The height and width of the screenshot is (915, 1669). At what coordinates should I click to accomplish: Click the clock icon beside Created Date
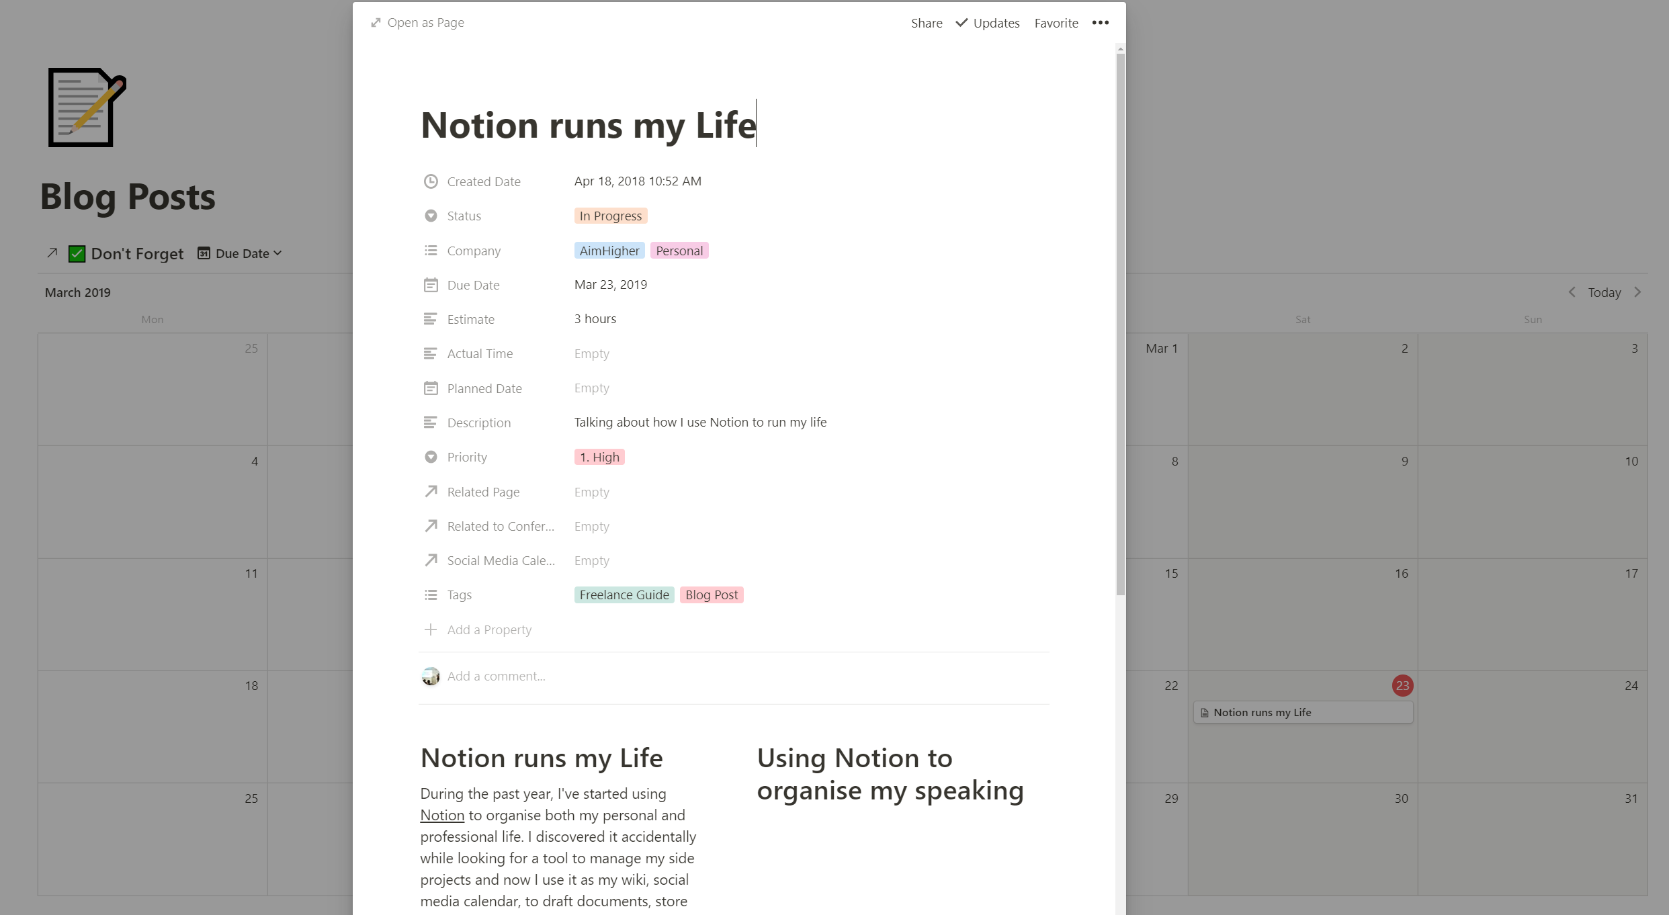click(431, 181)
